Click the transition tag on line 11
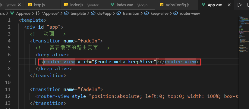This screenshot has height=109, width=249. pos(66,89)
